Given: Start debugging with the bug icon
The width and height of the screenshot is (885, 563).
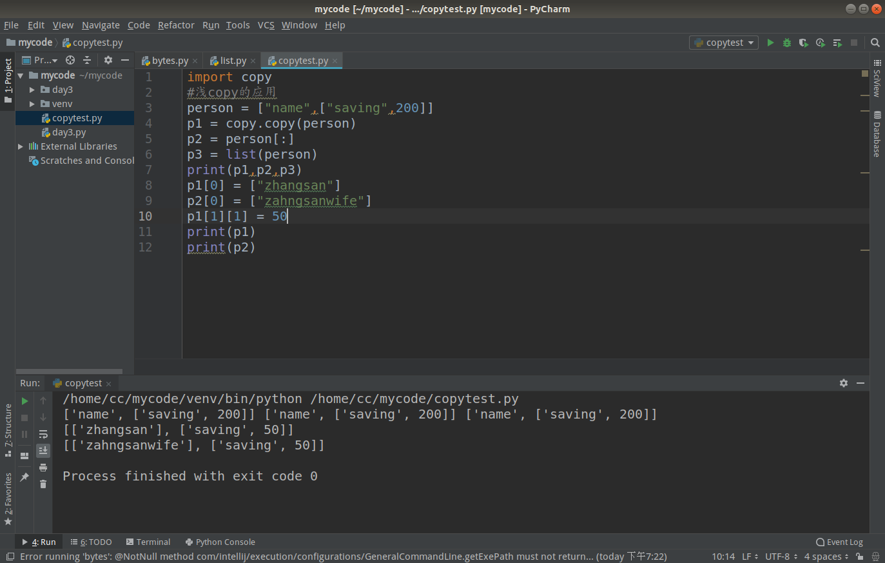Looking at the screenshot, I should point(787,43).
